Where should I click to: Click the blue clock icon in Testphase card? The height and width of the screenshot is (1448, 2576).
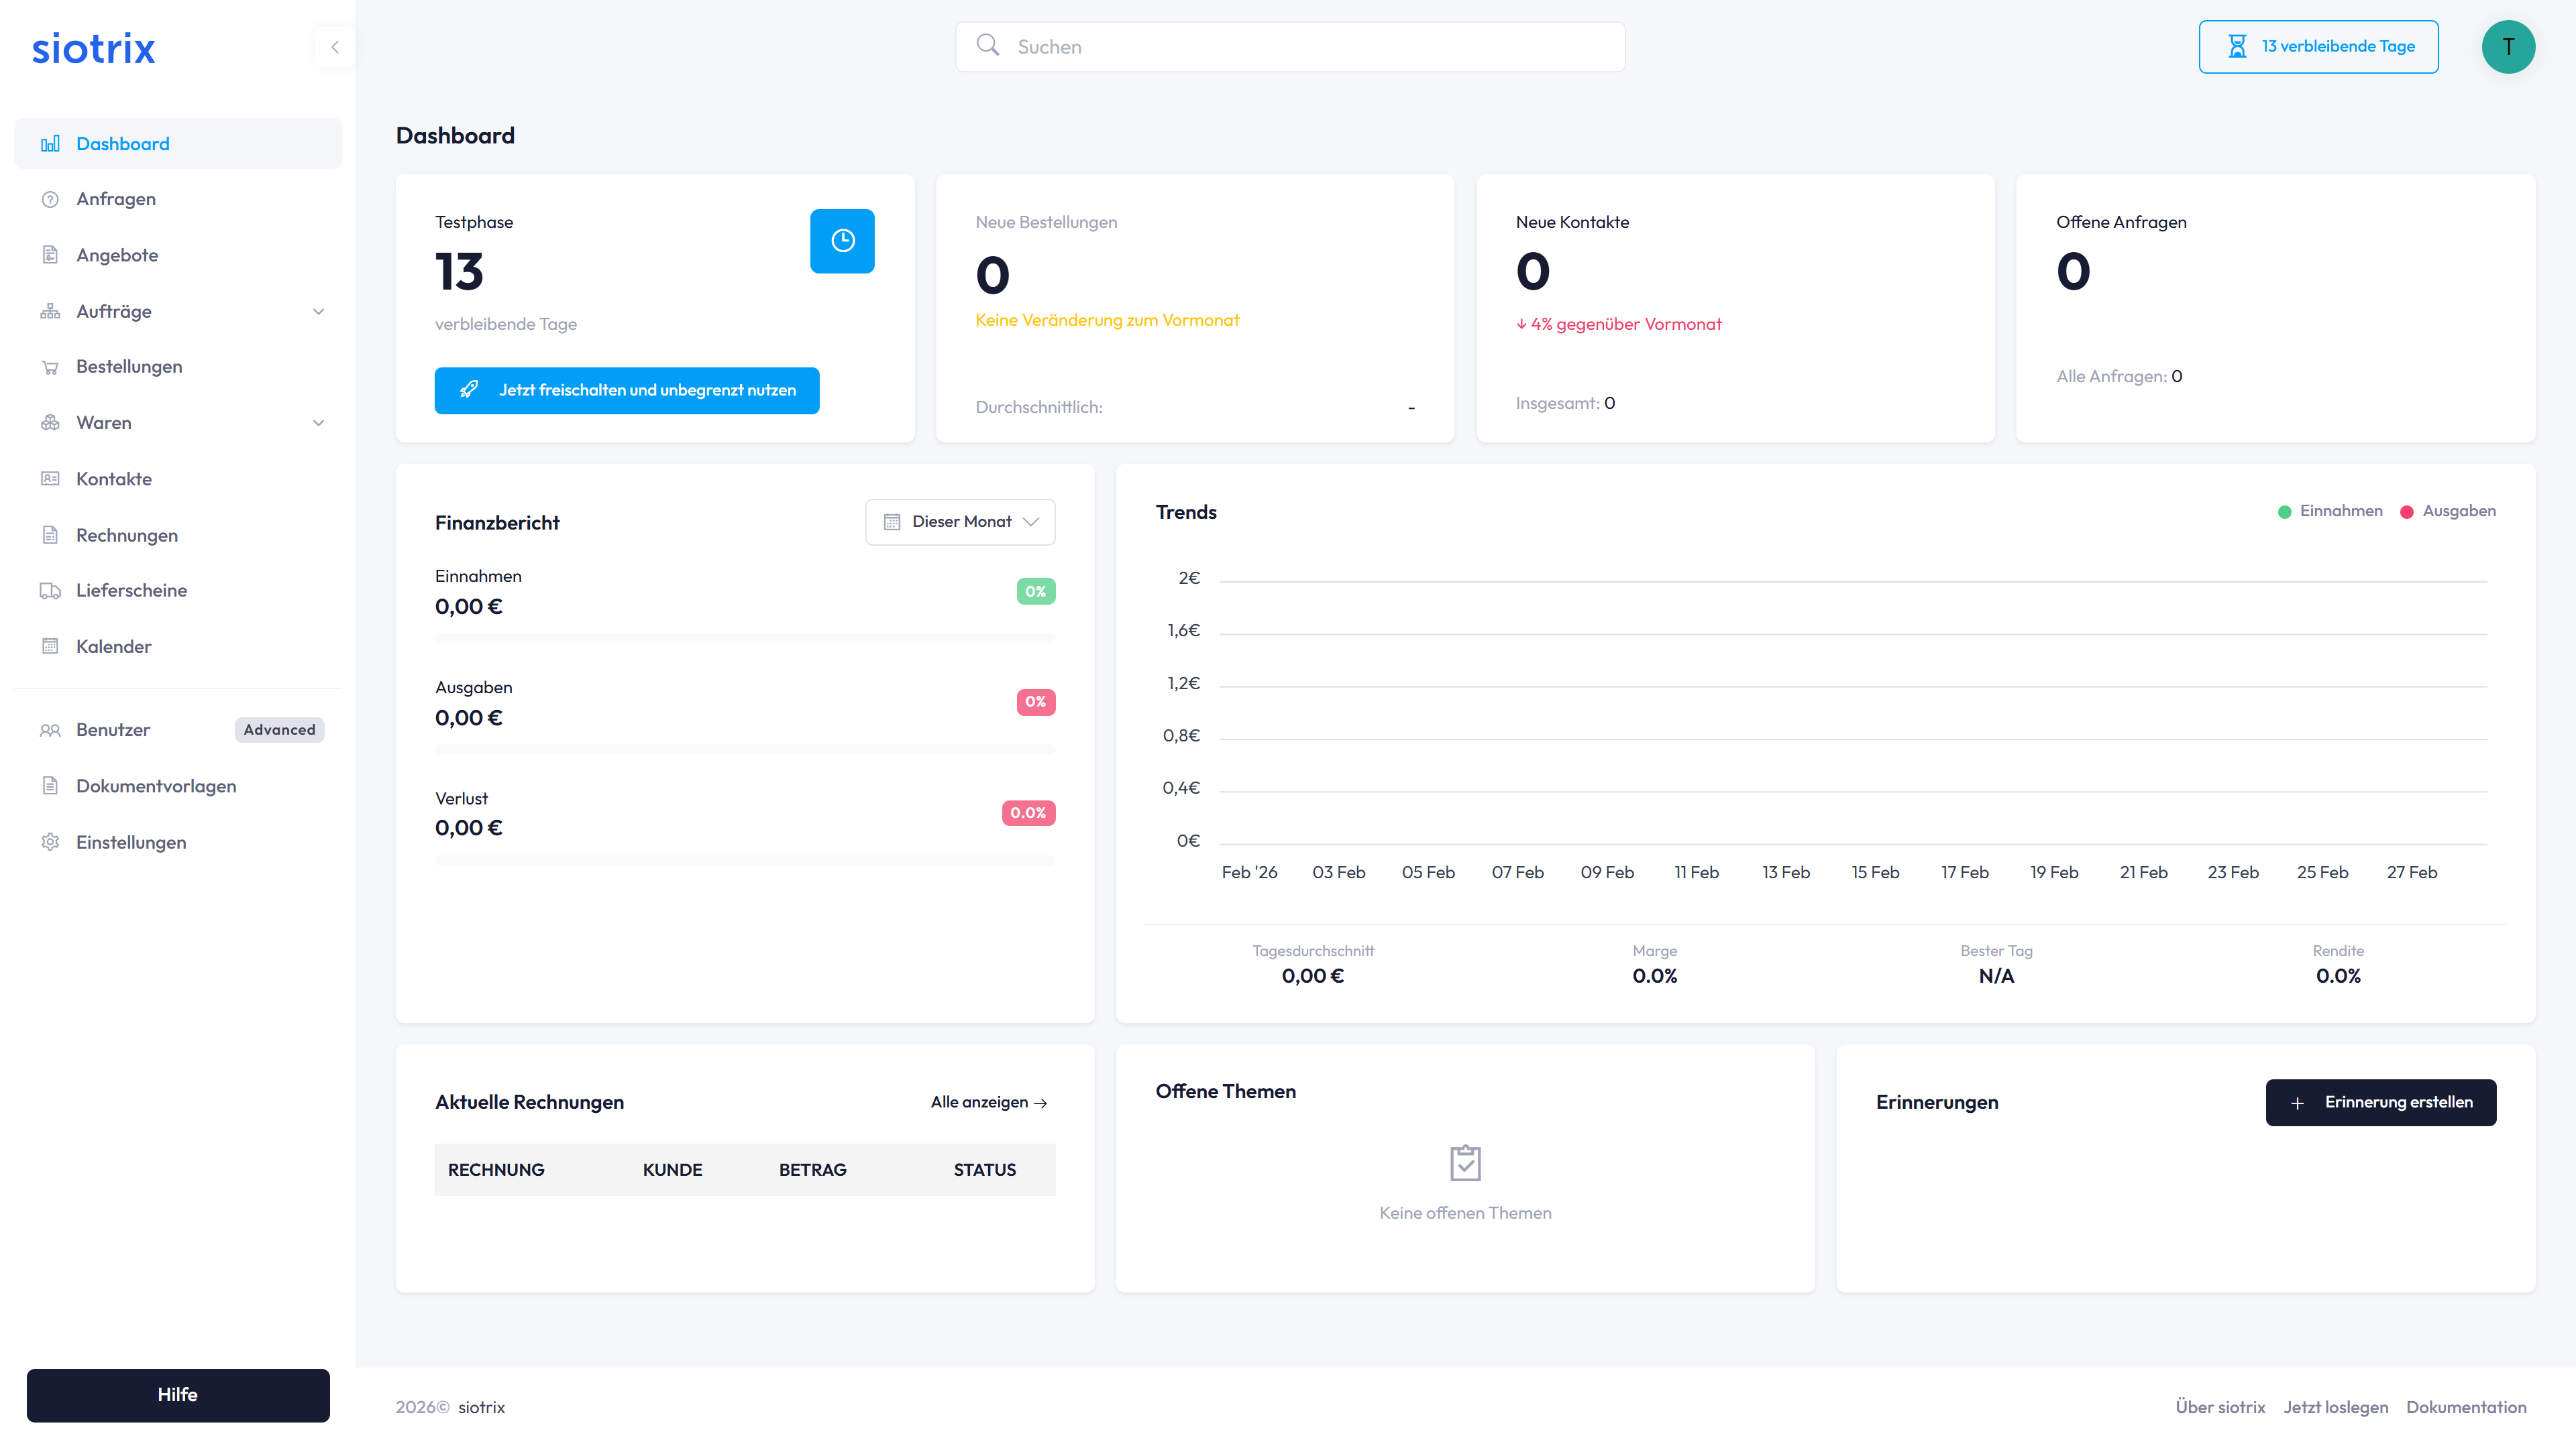pos(842,241)
